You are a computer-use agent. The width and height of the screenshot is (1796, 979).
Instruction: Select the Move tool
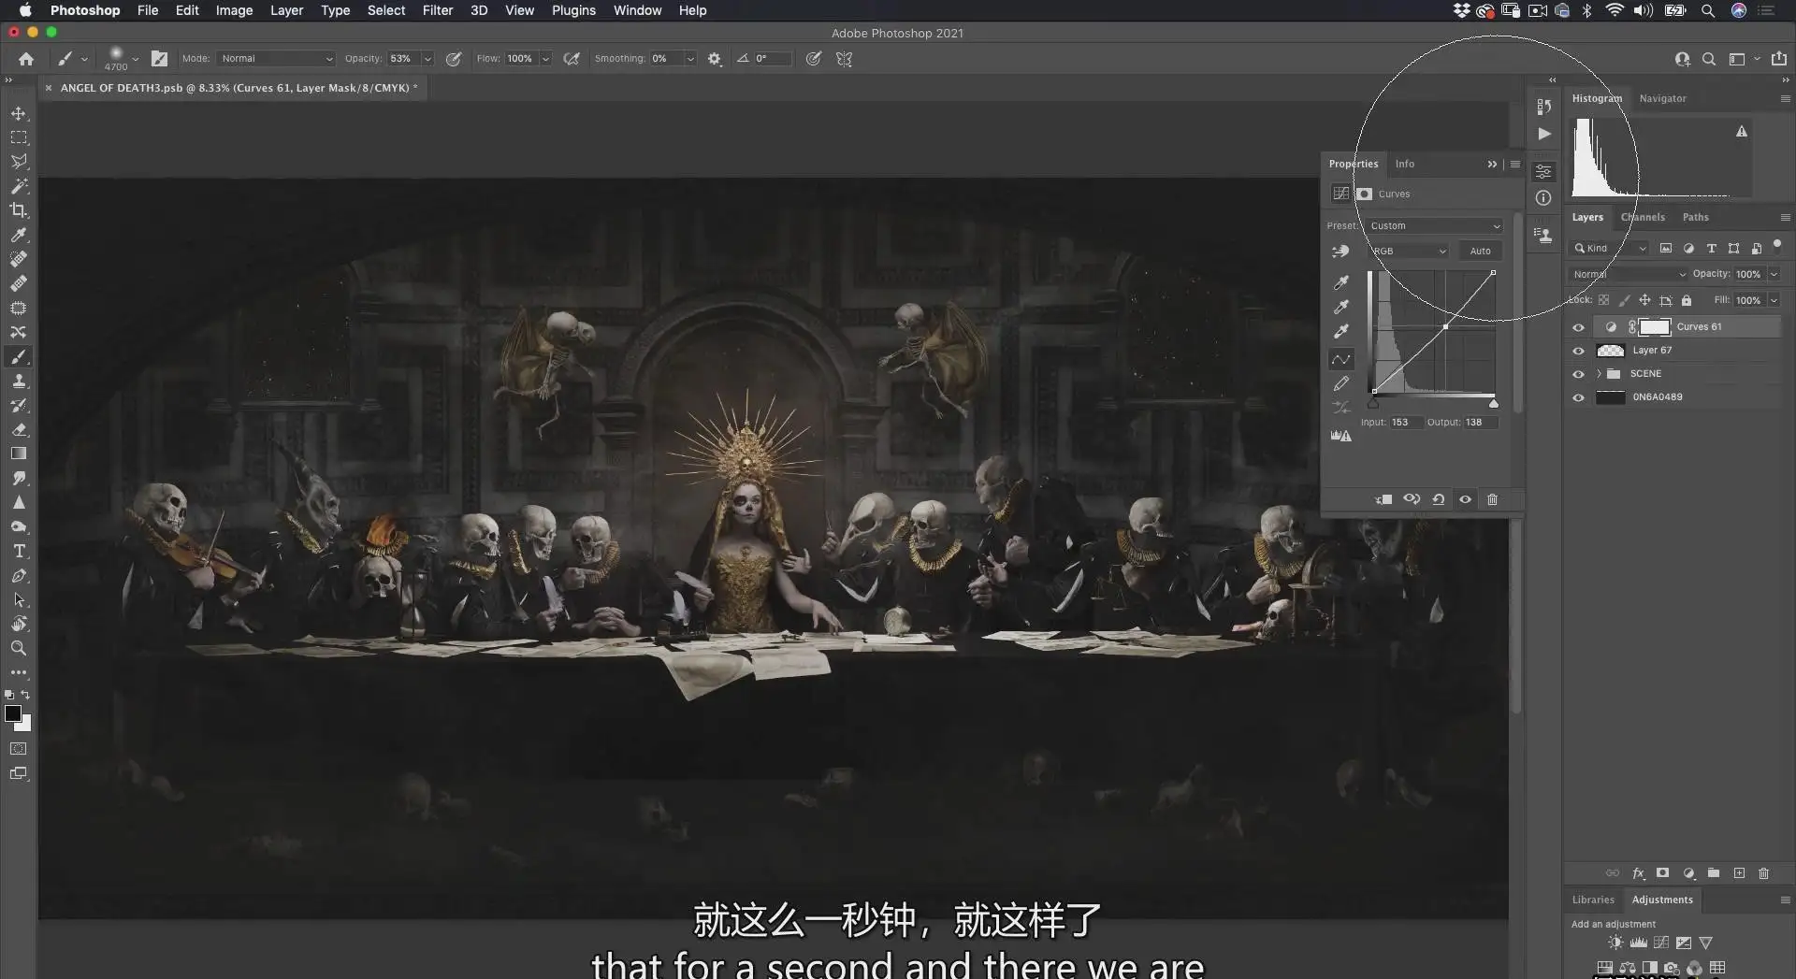point(19,113)
